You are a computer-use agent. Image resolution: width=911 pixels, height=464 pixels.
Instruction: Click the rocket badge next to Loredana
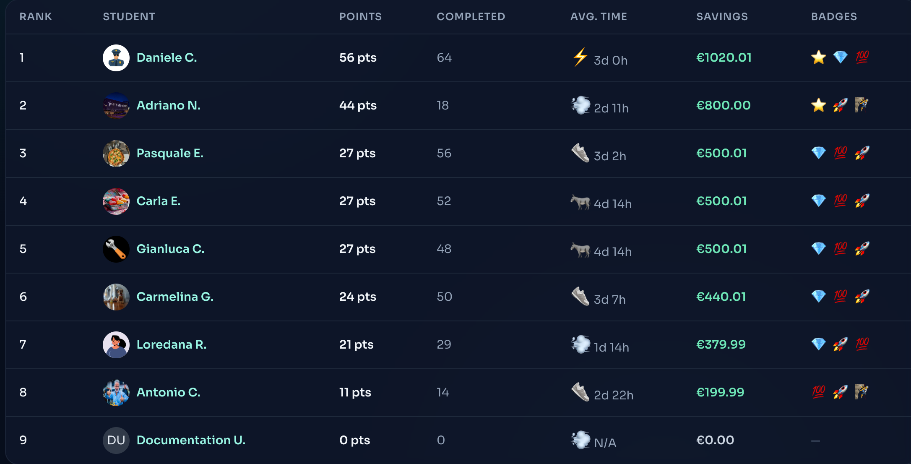840,344
